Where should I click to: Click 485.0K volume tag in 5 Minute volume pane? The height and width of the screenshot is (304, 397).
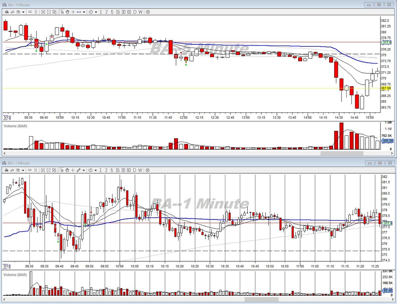pos(387,141)
